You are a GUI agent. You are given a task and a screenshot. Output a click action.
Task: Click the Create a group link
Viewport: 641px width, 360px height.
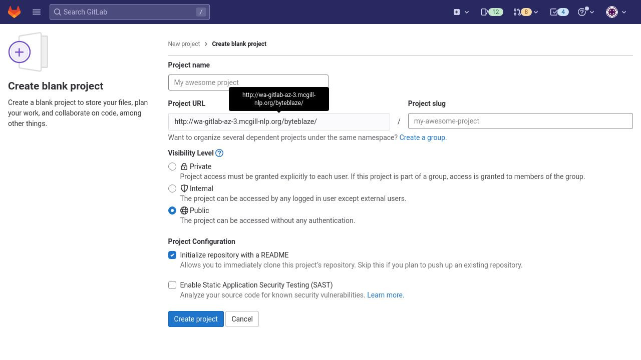point(422,137)
